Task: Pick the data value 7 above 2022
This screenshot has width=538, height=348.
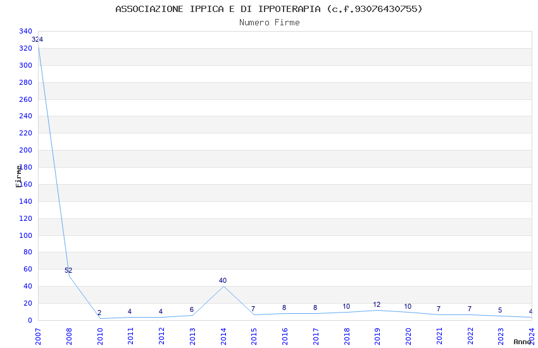Action: (x=470, y=309)
